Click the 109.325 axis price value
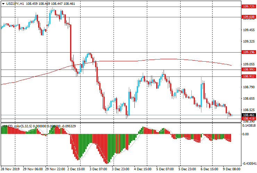257x173 pixels. click(x=249, y=42)
